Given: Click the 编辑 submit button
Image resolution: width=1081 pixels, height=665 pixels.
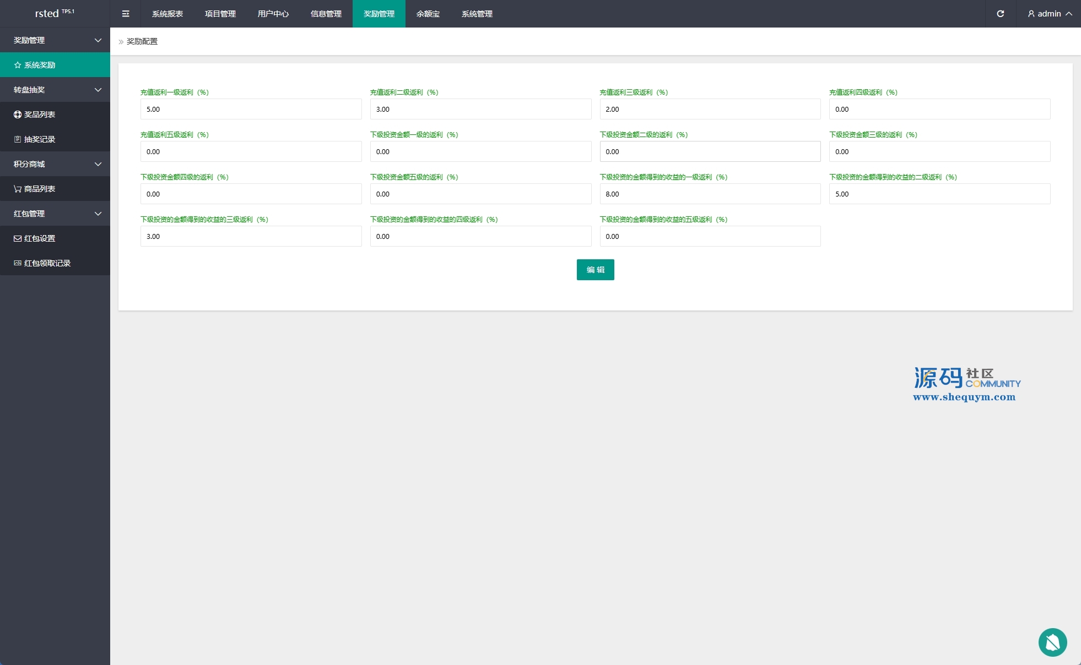Looking at the screenshot, I should 595,270.
